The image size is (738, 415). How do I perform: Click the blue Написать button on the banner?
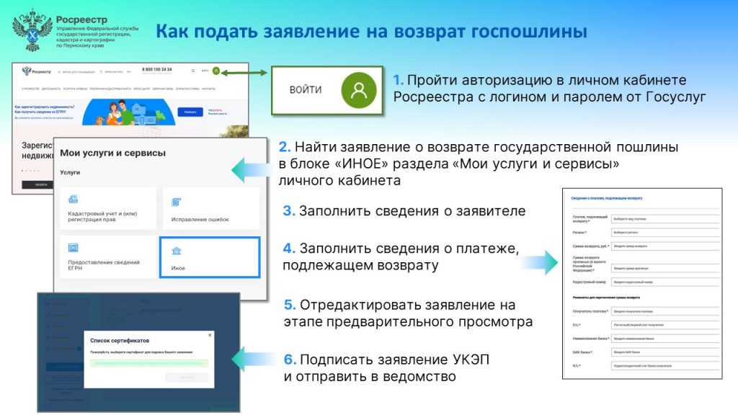190,112
